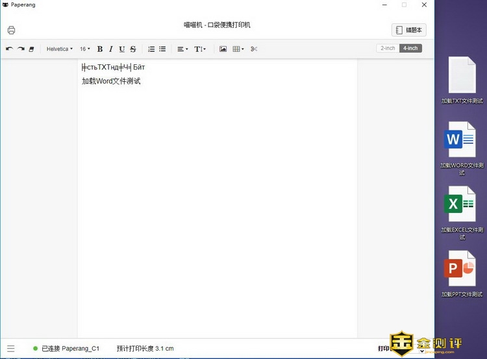Toggle strikethrough formatting
This screenshot has height=359, width=487.
[x=133, y=49]
